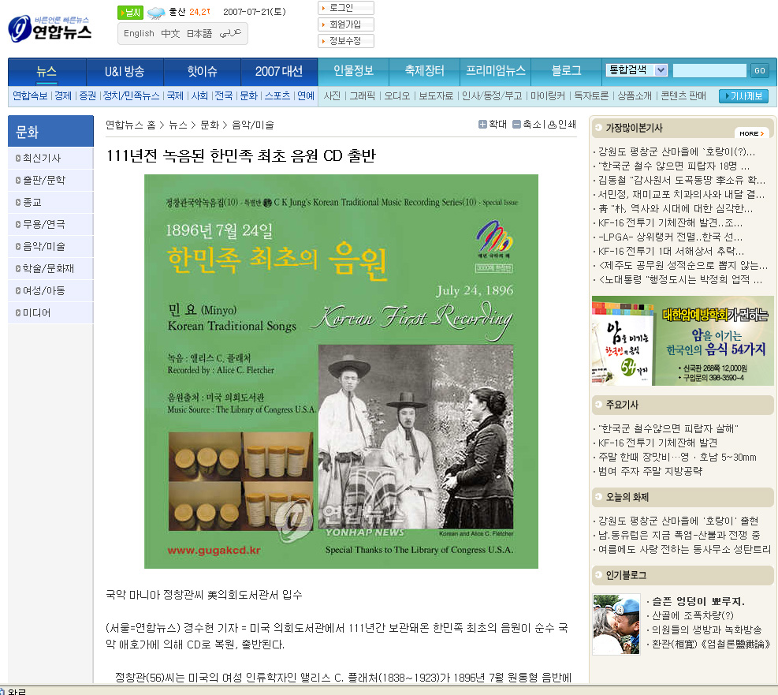Select the 블로그 tab
This screenshot has width=778, height=695.
(x=566, y=70)
